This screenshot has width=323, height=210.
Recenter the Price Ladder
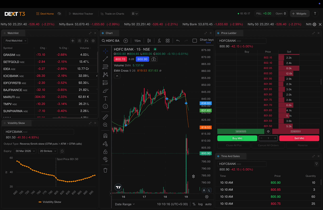click(268, 131)
